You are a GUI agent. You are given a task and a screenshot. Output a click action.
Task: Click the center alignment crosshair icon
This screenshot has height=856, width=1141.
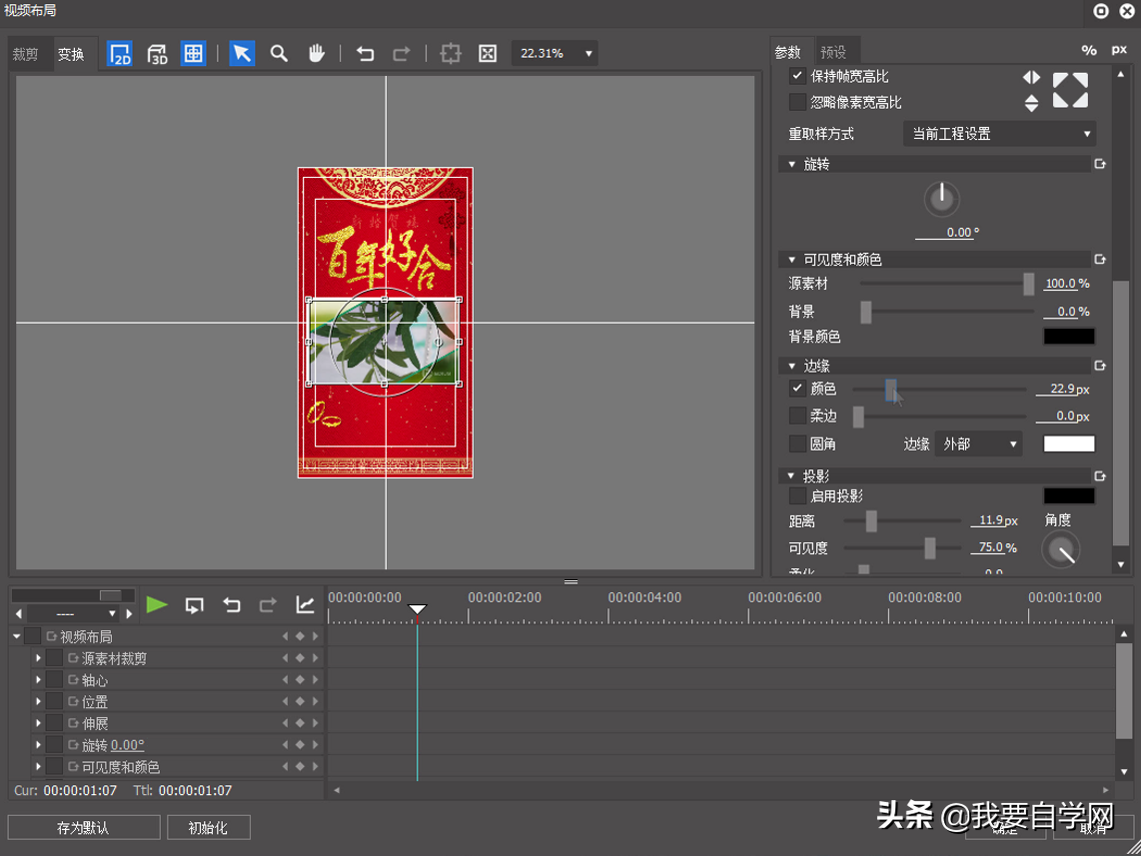[x=451, y=53]
